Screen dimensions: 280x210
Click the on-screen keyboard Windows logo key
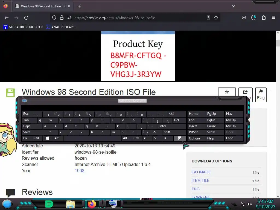tap(47, 138)
